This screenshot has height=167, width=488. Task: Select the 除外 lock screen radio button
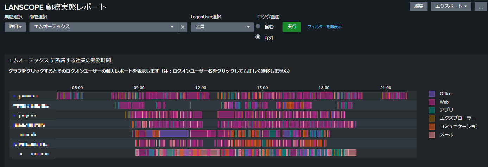pyautogui.click(x=258, y=37)
